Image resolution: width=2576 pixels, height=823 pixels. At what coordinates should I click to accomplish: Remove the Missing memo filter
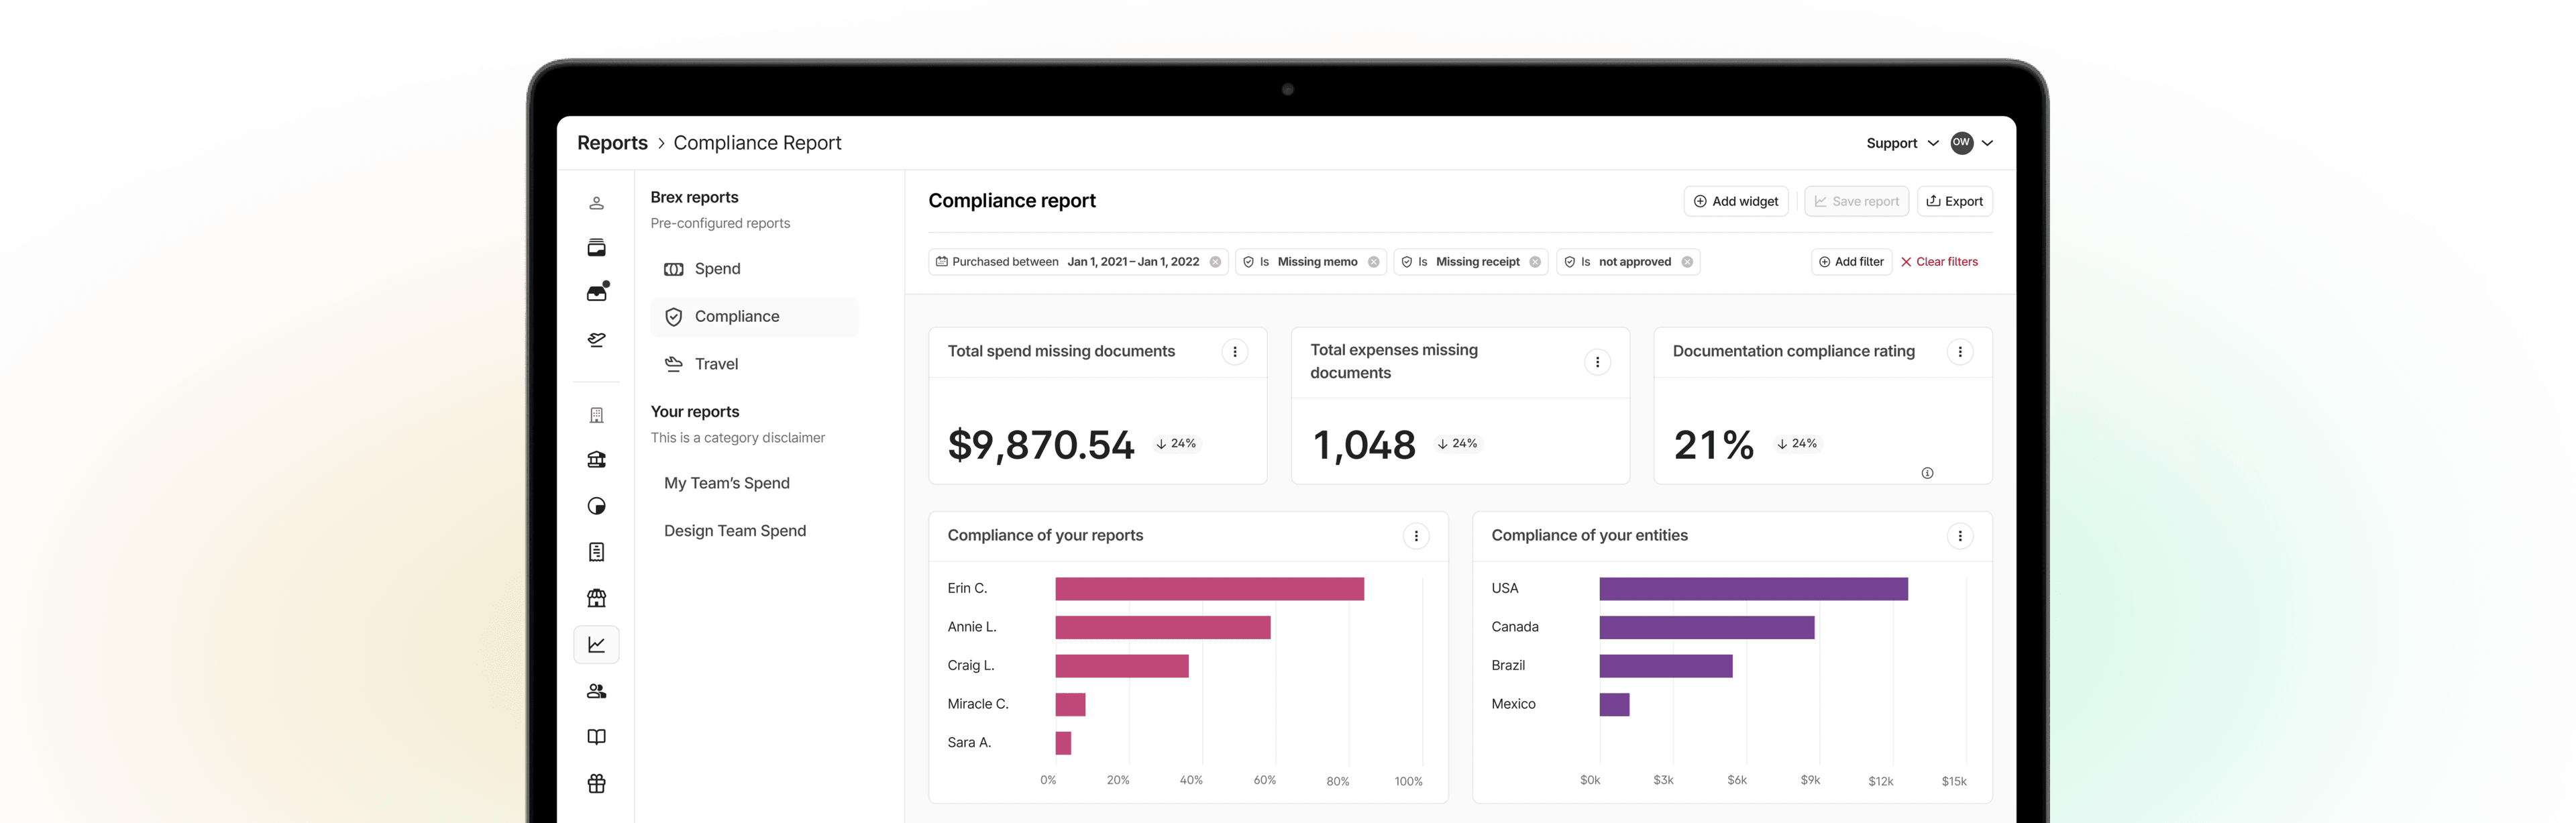[x=1373, y=262]
